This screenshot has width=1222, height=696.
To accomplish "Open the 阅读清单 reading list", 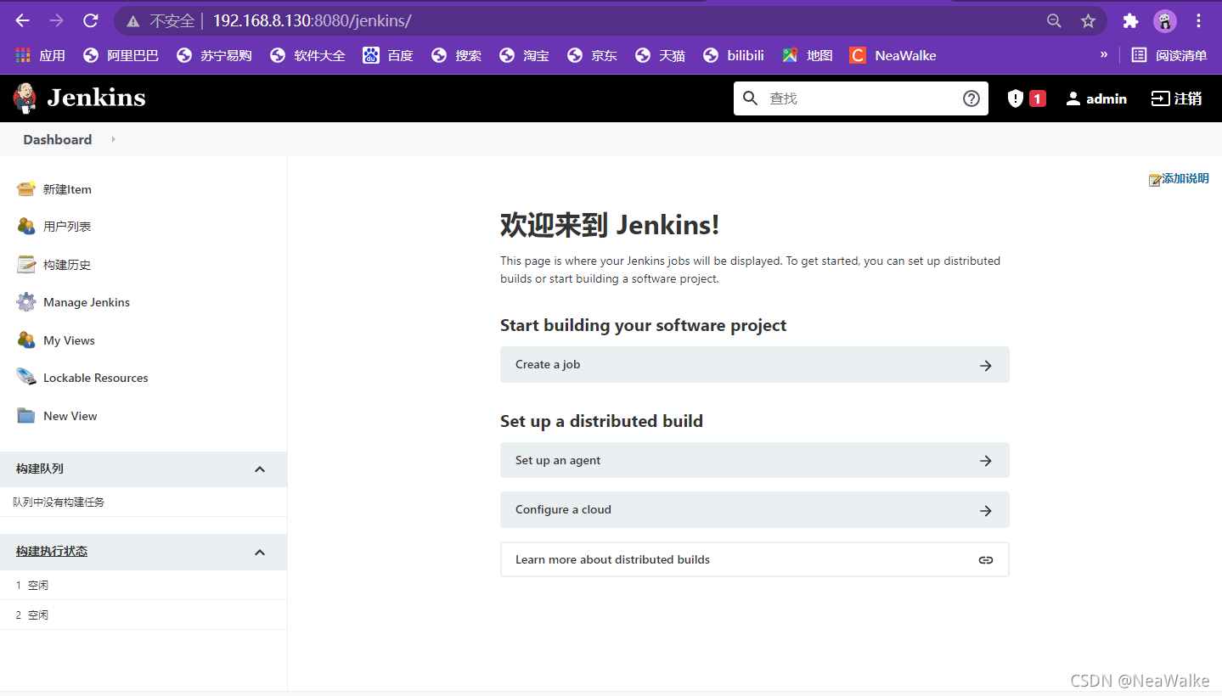I will [x=1169, y=55].
